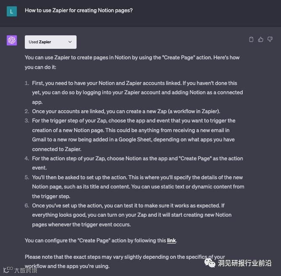Click the user question about Zapier and Notion
Image resolution: width=281 pixels, height=276 pixels.
pyautogui.click(x=79, y=10)
